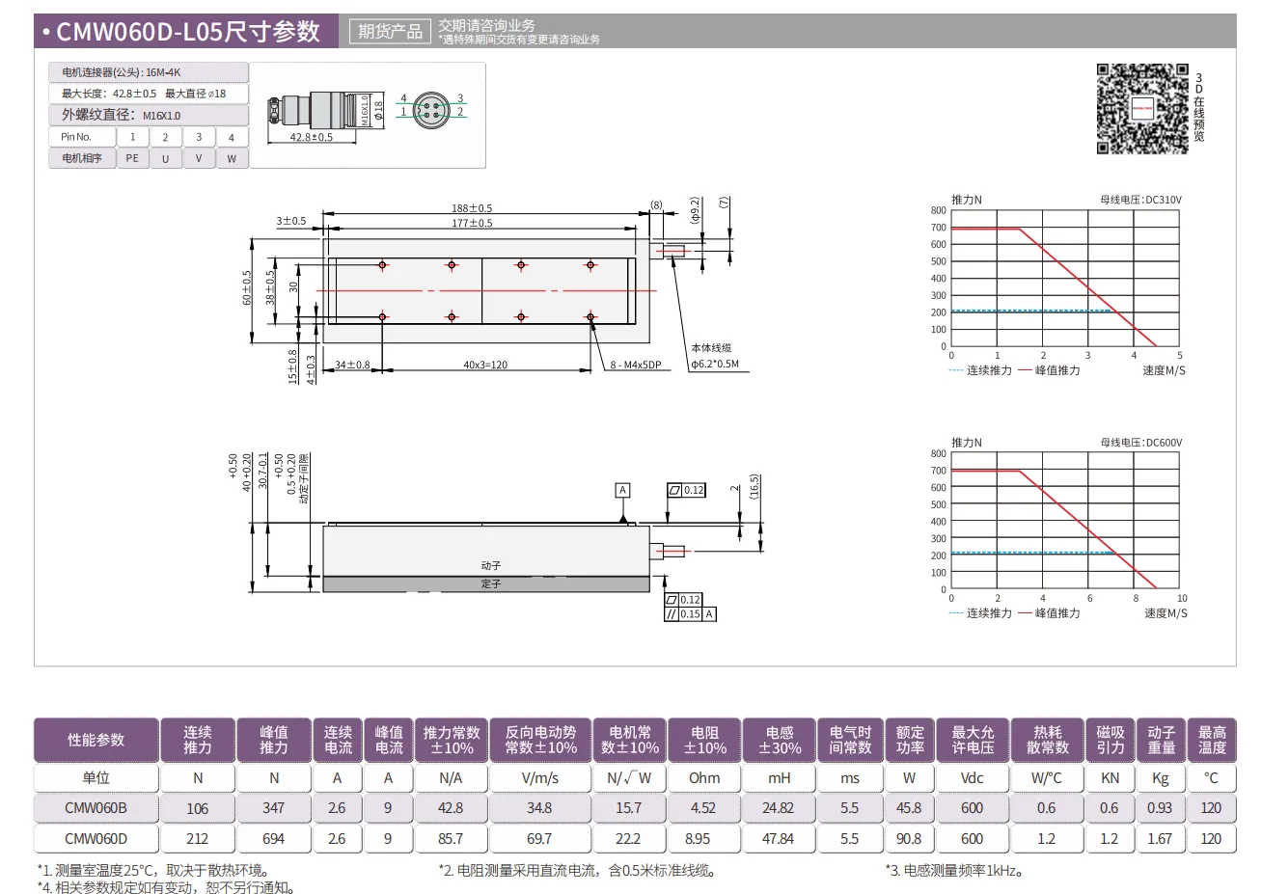Click the 188±0.5 dimension label
The image size is (1262, 894).
[x=472, y=208]
